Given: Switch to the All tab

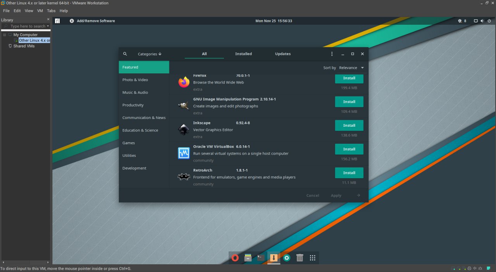Looking at the screenshot, I should [x=204, y=54].
